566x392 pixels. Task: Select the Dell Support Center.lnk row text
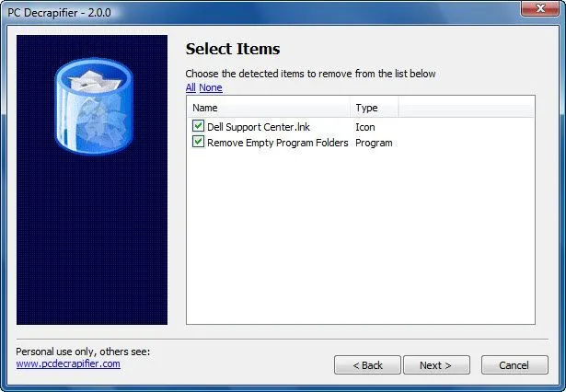259,127
